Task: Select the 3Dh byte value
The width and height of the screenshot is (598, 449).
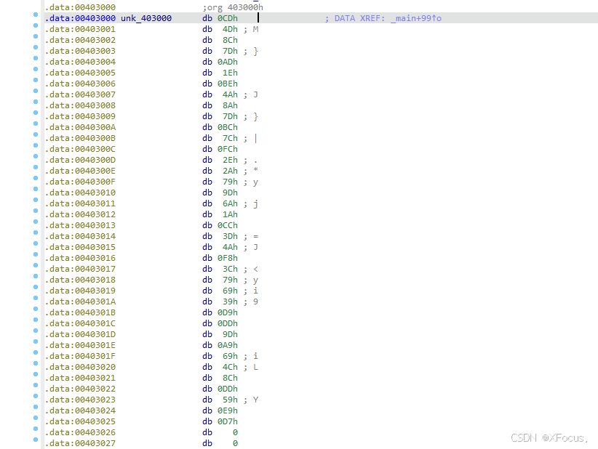Action: [230, 237]
